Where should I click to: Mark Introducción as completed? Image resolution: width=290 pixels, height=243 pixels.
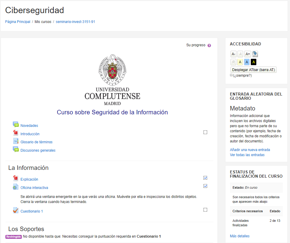click(x=205, y=132)
